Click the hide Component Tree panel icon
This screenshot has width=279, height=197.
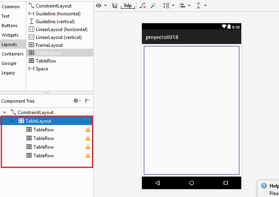point(88,101)
